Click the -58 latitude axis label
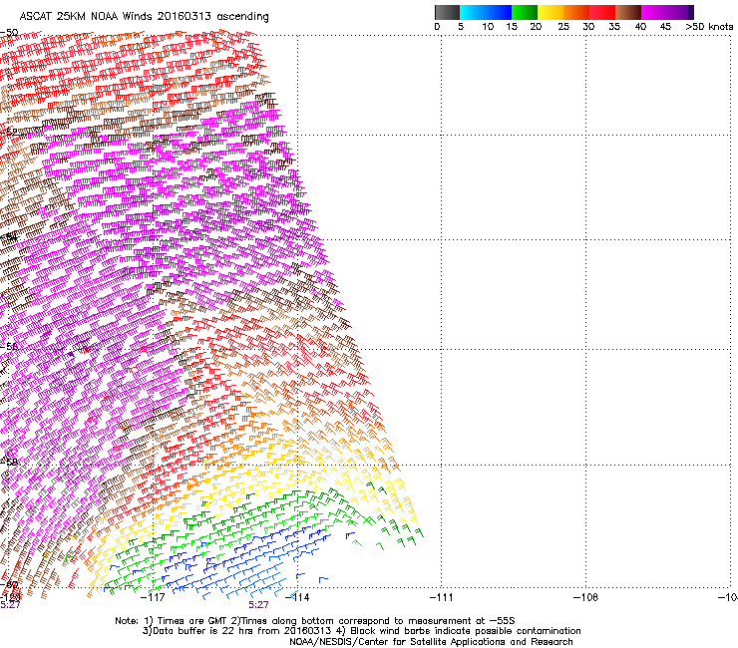Viewport: 738px width, 648px height. 9,462
